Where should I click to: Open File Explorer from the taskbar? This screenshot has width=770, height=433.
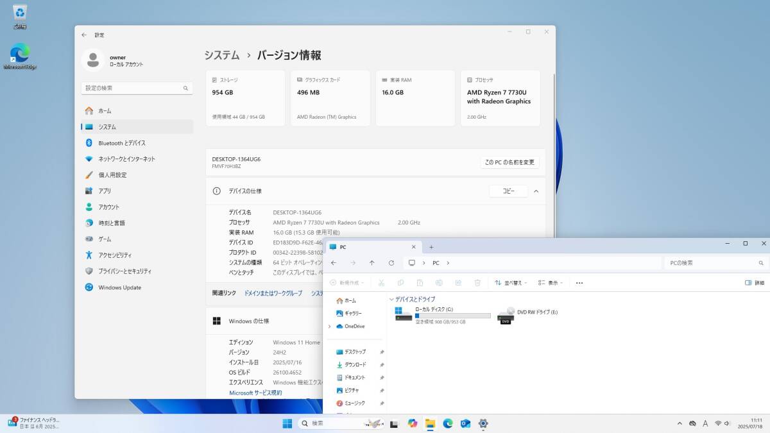[430, 423]
